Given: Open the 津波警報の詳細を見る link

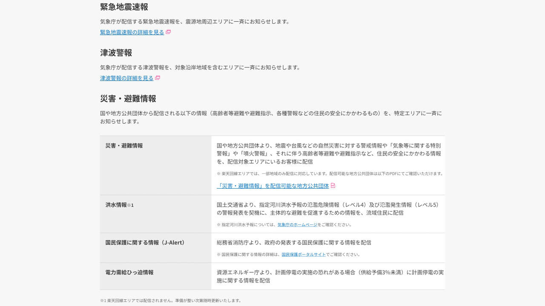Looking at the screenshot, I should tap(126, 78).
